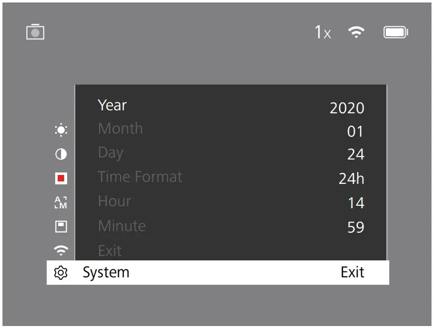Toggle the 1x zoom level indicator

322,31
